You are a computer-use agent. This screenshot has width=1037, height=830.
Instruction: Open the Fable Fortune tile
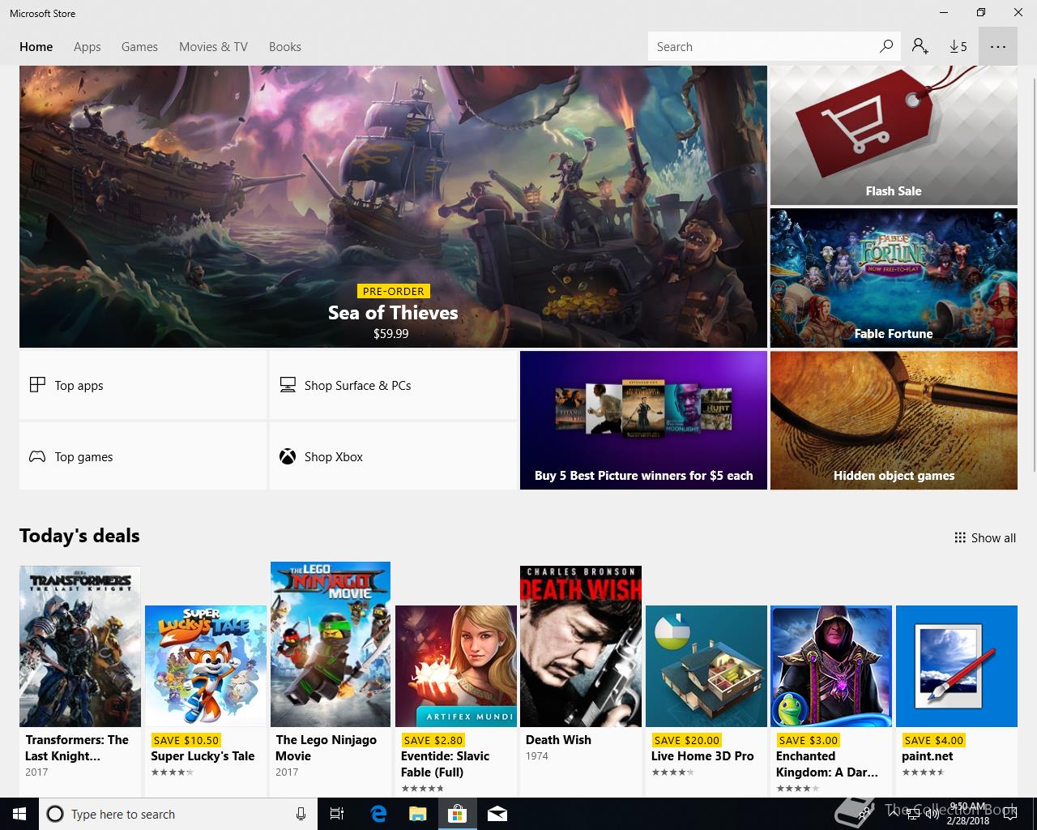(894, 278)
